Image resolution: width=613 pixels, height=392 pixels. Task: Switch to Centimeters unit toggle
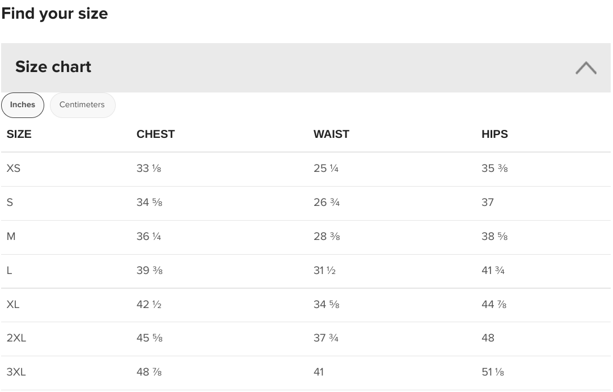point(82,105)
